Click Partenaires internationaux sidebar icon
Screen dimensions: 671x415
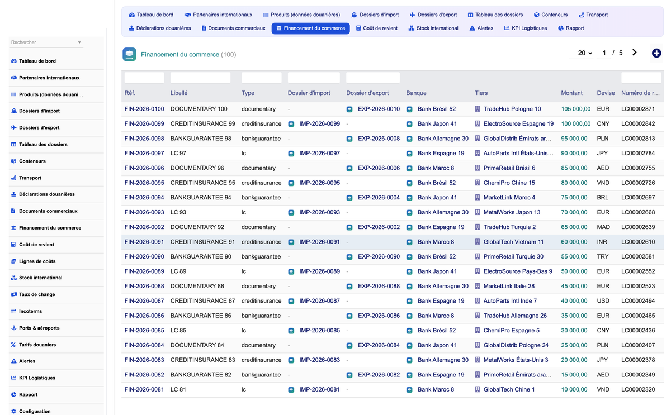[x=14, y=78]
